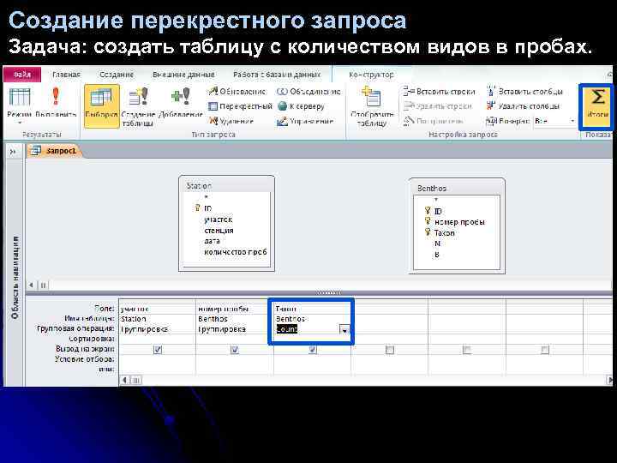617x463 pixels.
Task: Select the Выборка query type
Action: [101, 105]
